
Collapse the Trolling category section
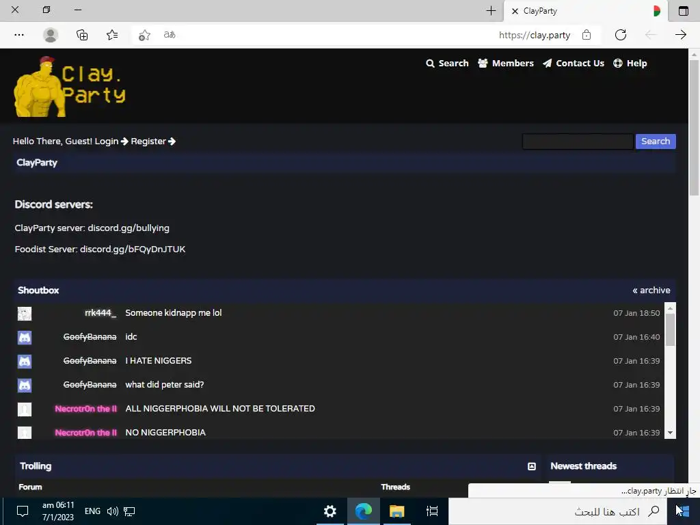pyautogui.click(x=532, y=466)
